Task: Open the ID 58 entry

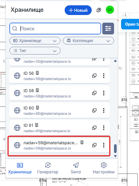Action: click(59, 93)
